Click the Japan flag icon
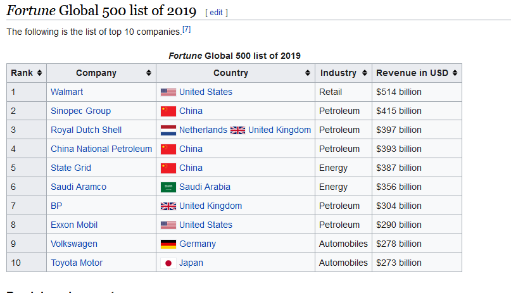Screen dimensions: 511x293 tap(168, 263)
